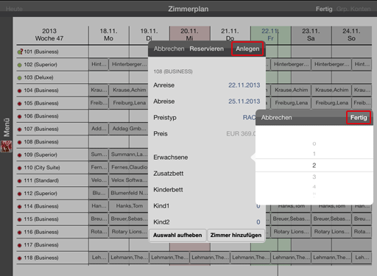This screenshot has width=377, height=276.
Task: Select room row 111 (Standard)
Action: [x=52, y=180]
